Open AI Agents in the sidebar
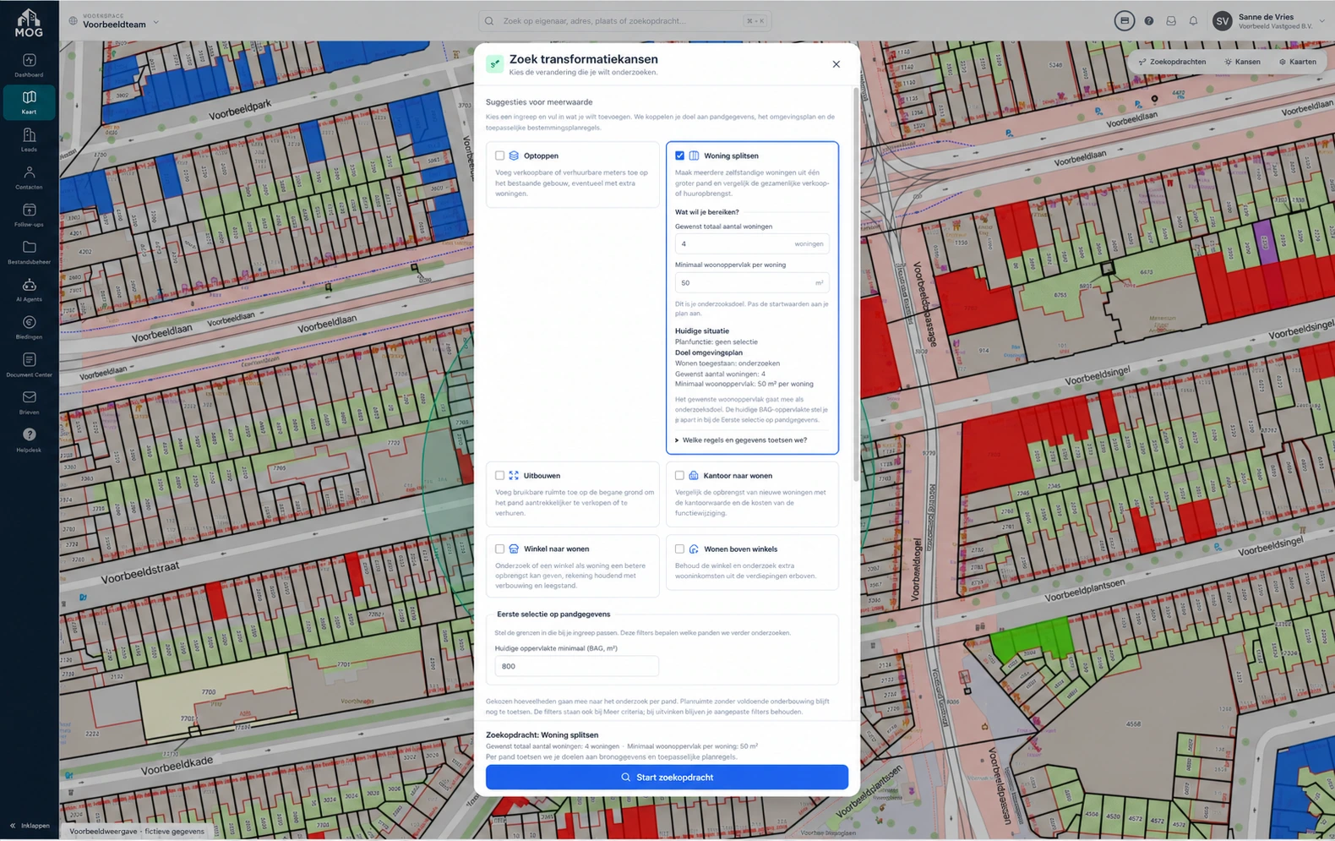 click(x=29, y=290)
